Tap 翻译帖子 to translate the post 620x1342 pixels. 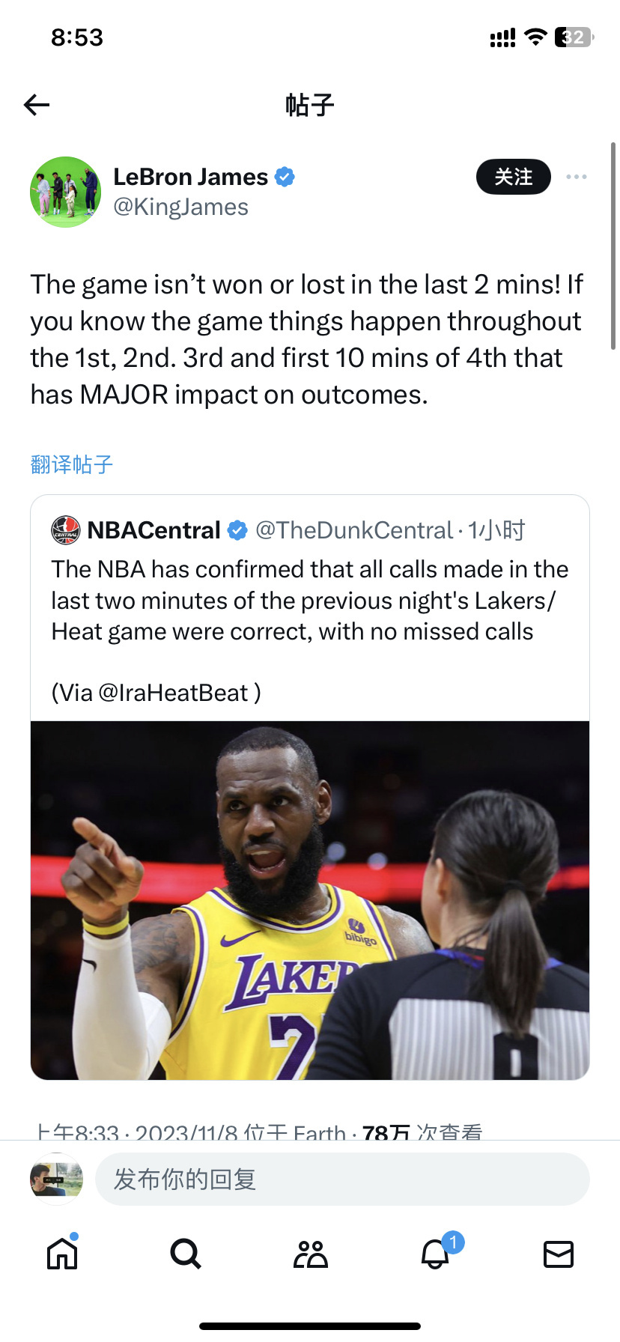click(x=71, y=464)
